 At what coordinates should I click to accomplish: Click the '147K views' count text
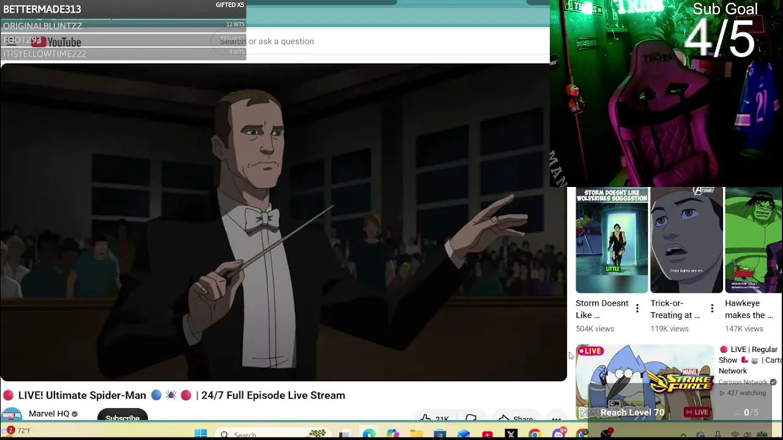pyautogui.click(x=744, y=329)
